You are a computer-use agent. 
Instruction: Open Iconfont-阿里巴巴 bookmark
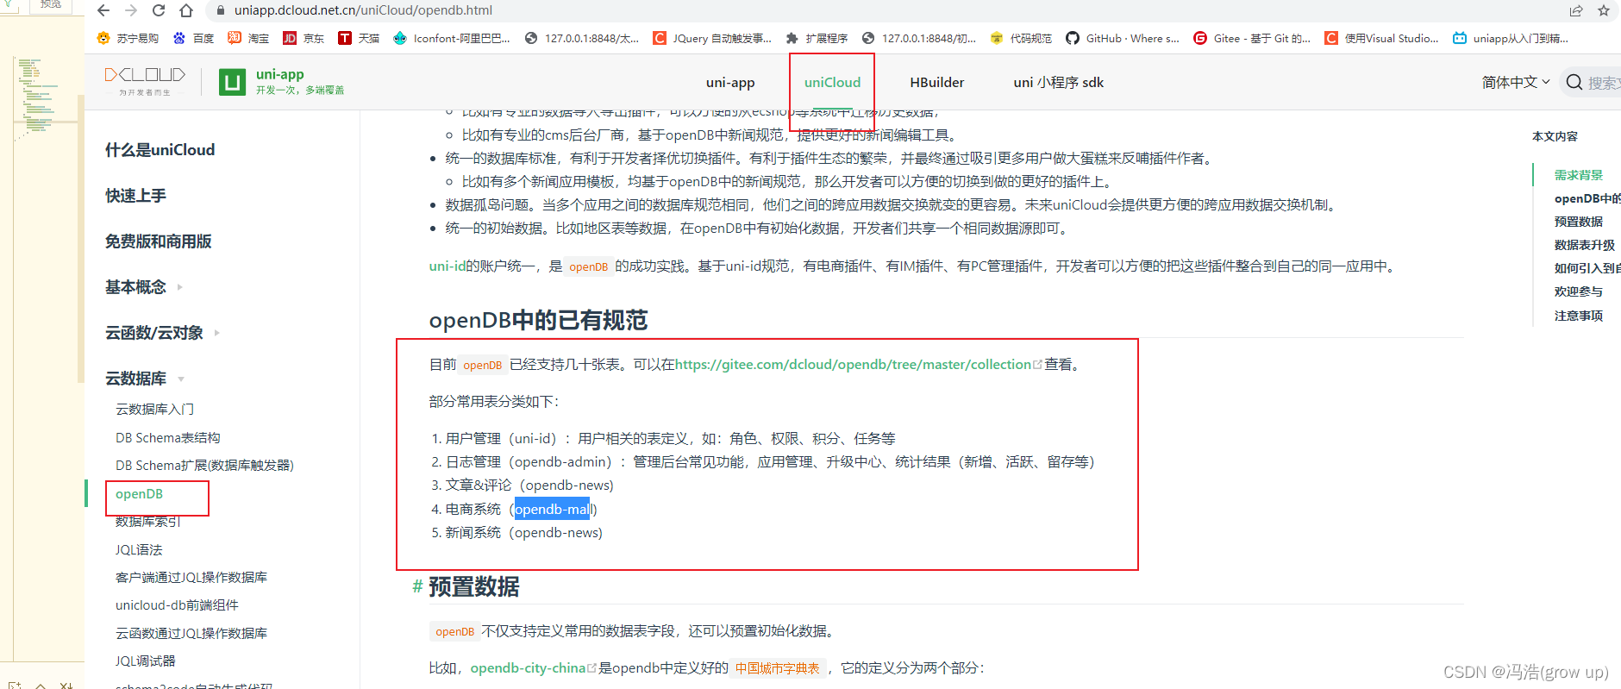pos(452,38)
